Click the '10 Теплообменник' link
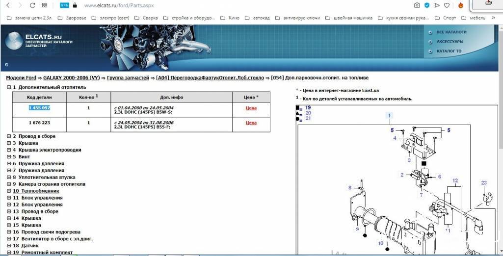503x256 pixels. (36, 191)
